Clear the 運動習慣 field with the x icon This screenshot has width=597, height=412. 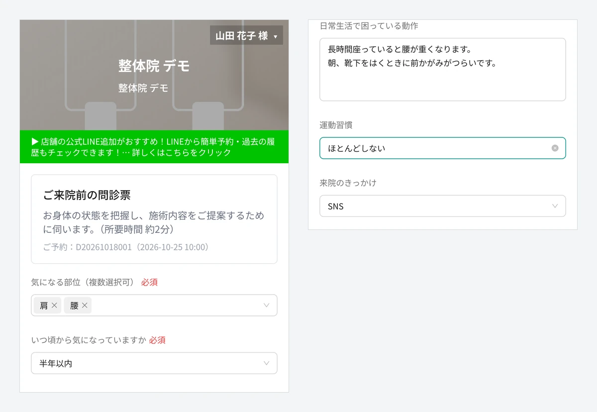pos(555,148)
